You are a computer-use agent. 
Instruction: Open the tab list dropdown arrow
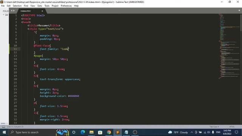click(239, 11)
